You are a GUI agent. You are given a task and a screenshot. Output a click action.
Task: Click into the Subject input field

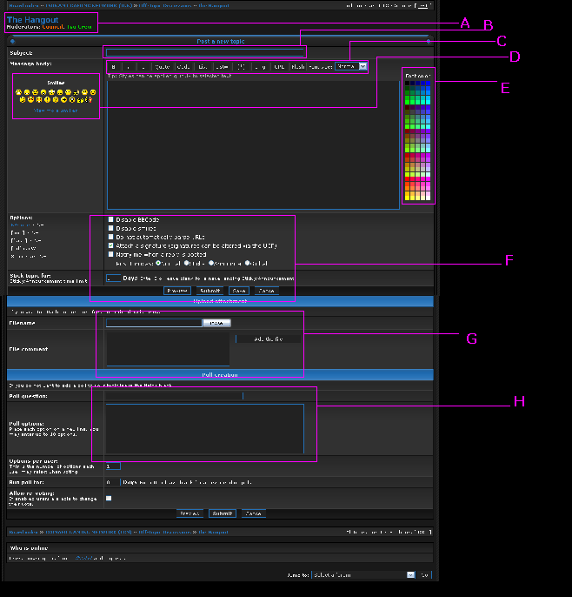(x=204, y=52)
